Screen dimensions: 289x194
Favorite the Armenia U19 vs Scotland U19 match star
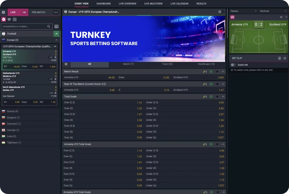[x=56, y=57]
